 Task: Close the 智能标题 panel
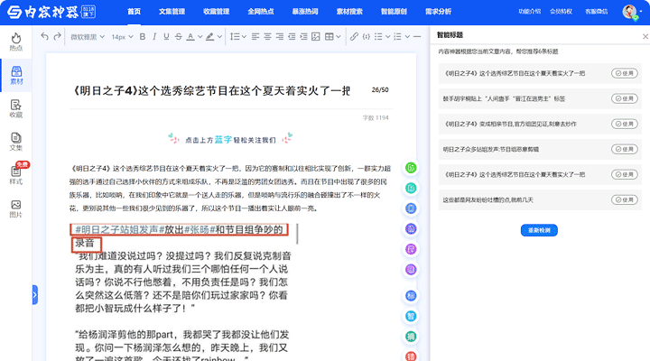[x=645, y=36]
